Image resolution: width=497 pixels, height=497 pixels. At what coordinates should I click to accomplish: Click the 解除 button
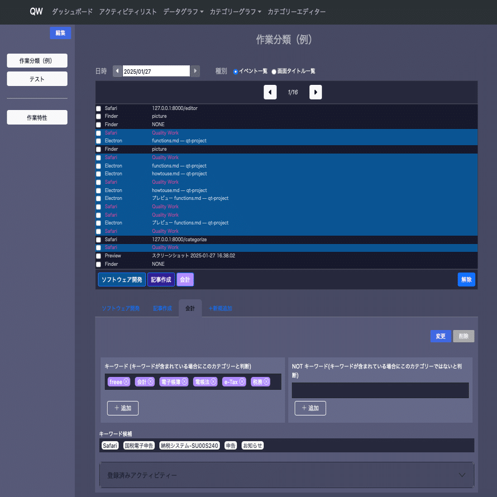(x=466, y=280)
